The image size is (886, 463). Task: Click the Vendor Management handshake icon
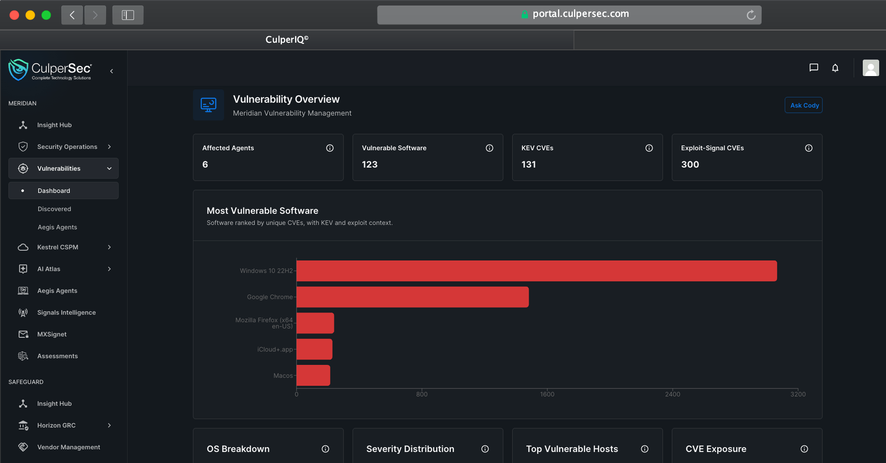point(23,447)
